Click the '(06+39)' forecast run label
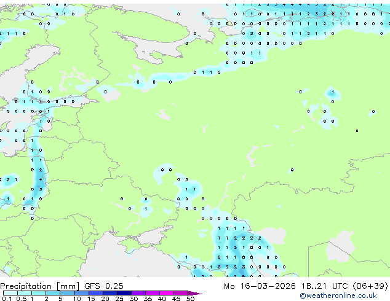This screenshot has height=301, width=390. [370, 286]
